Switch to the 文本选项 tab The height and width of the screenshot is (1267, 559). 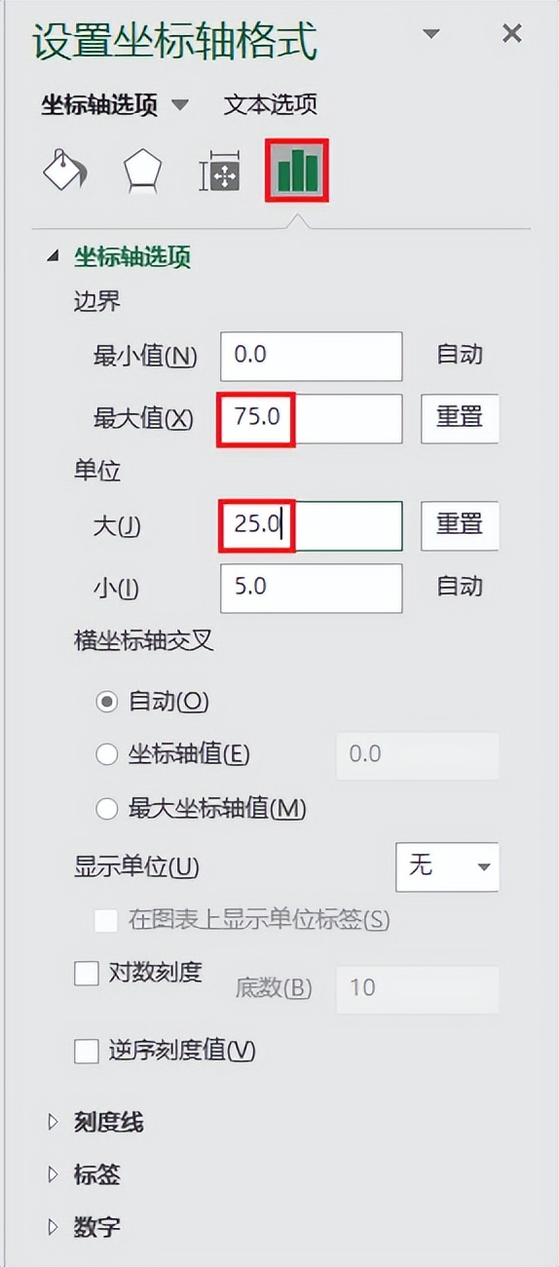(x=270, y=105)
